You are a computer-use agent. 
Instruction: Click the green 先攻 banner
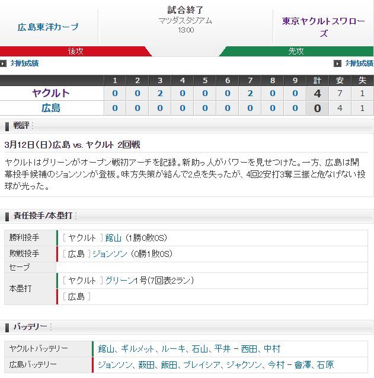[x=296, y=51]
